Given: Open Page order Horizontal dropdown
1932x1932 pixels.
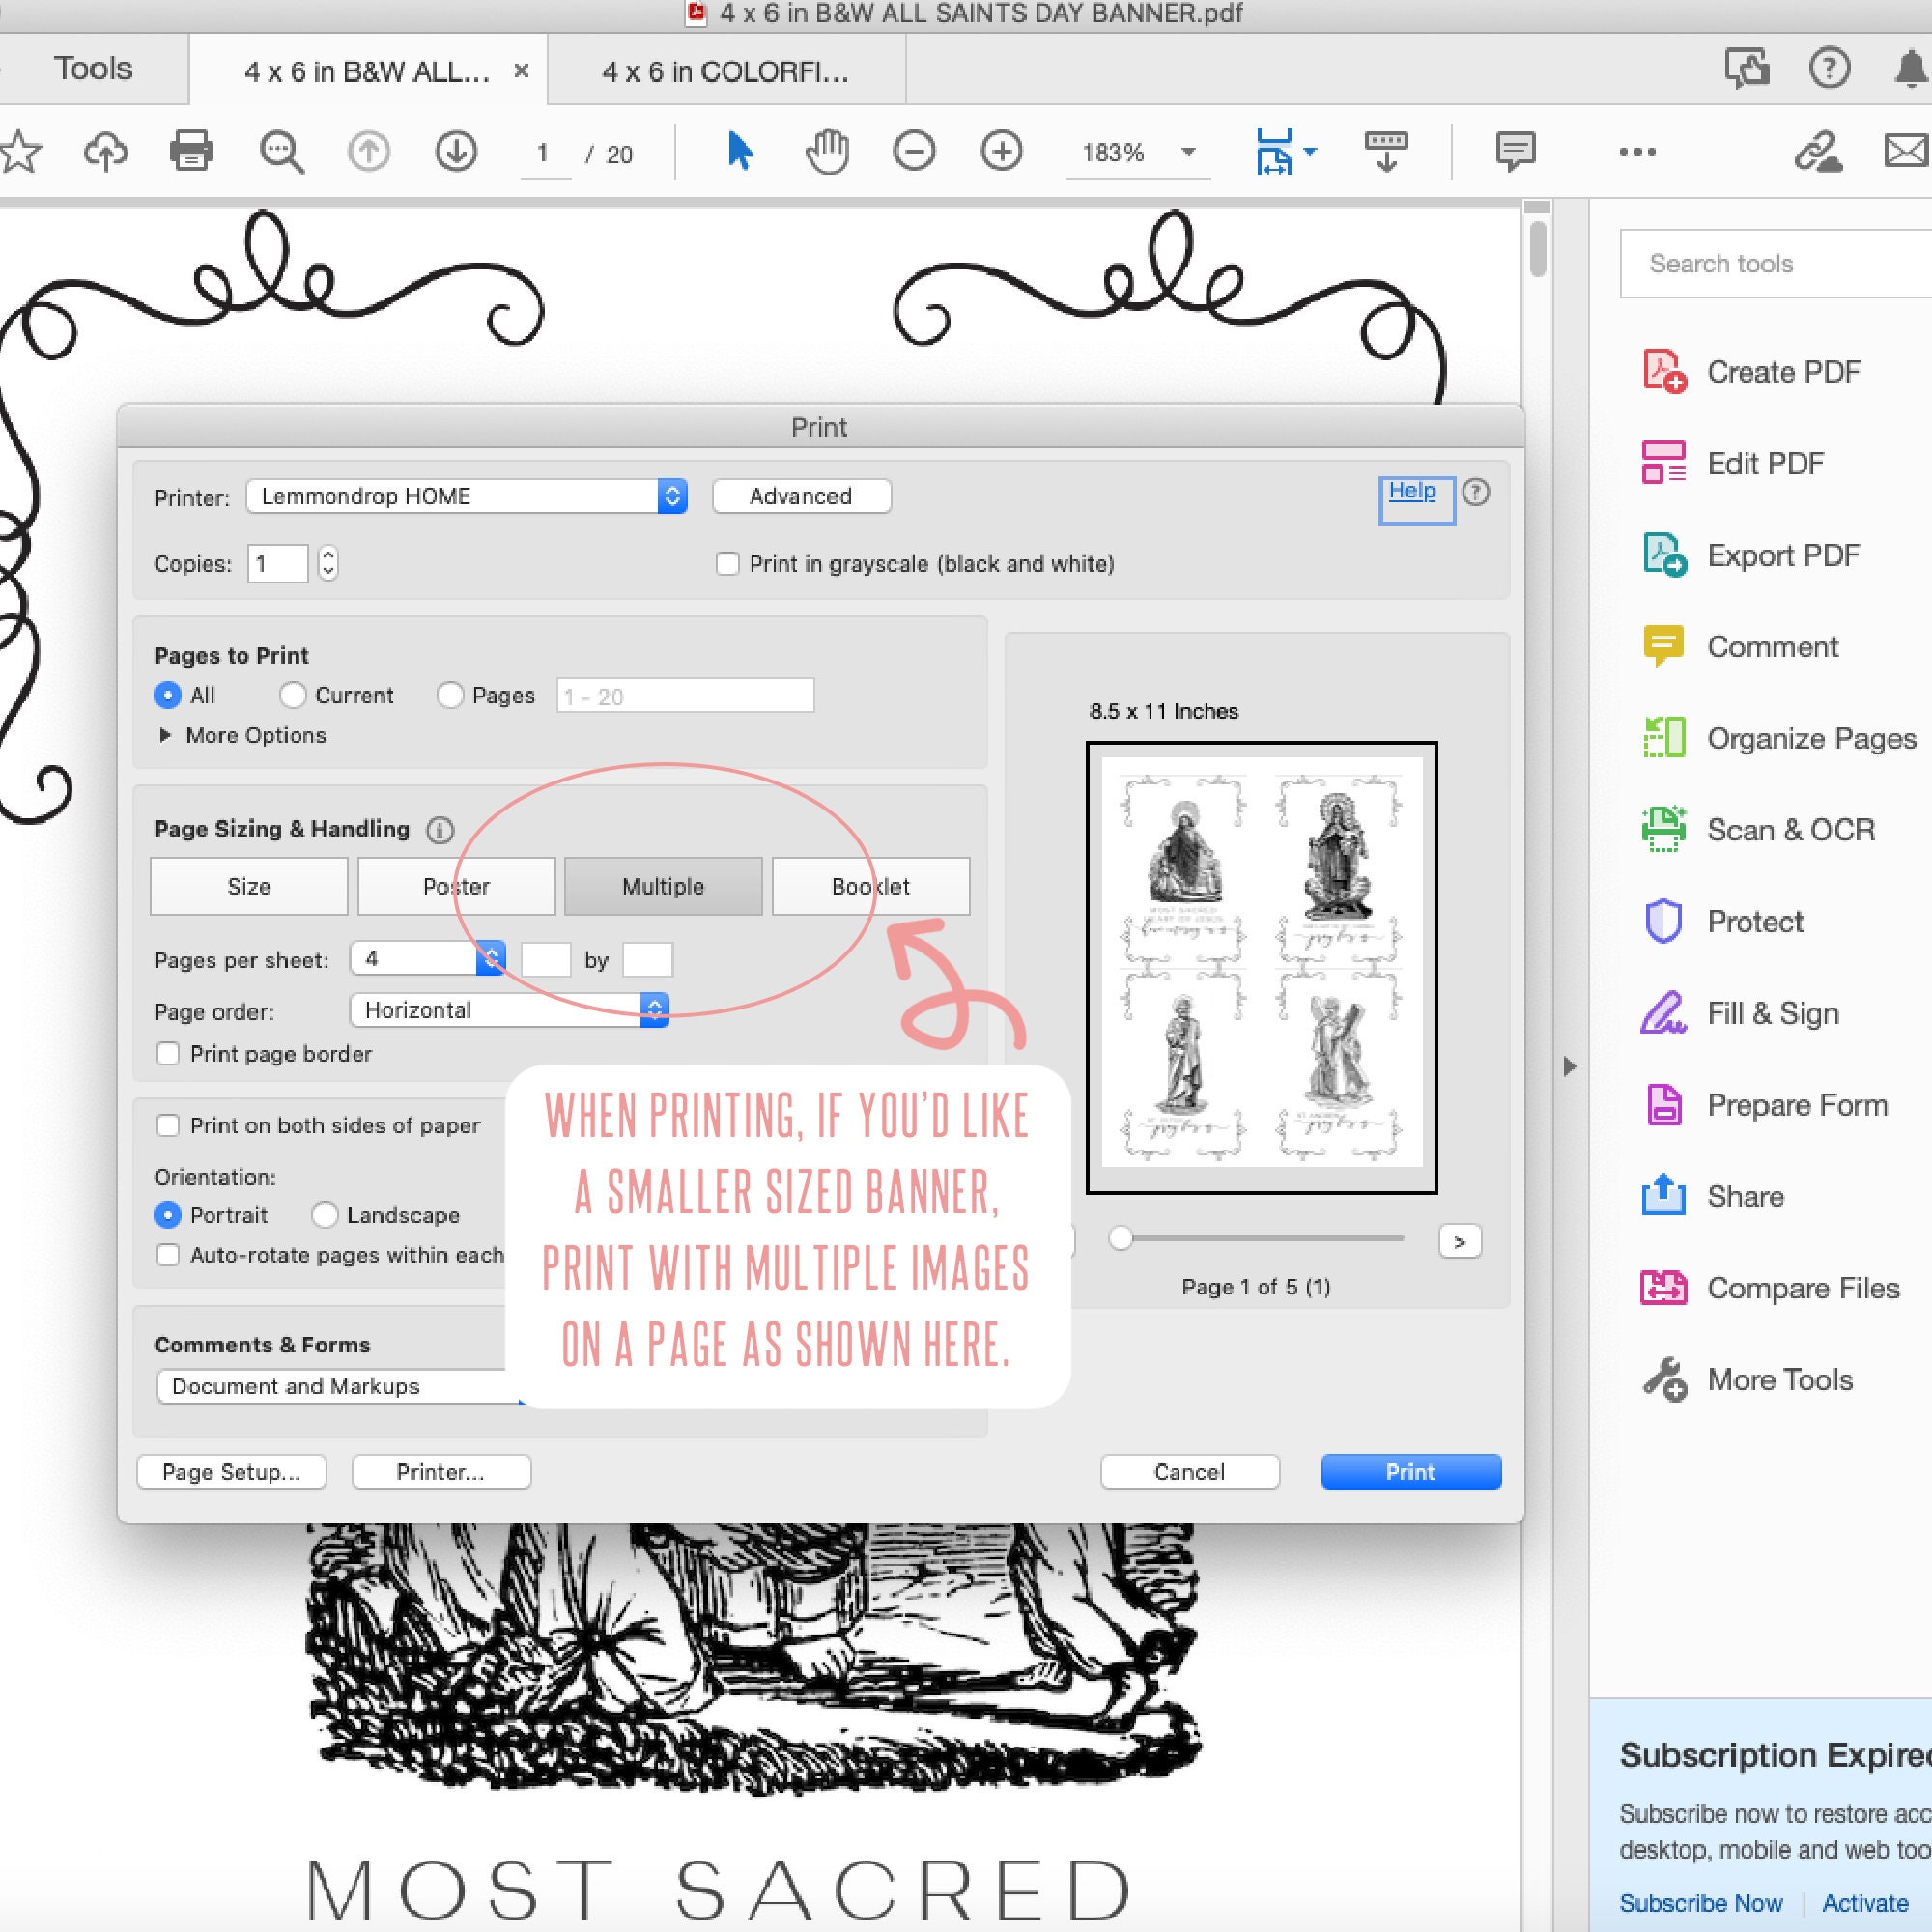Looking at the screenshot, I should pyautogui.click(x=509, y=1010).
